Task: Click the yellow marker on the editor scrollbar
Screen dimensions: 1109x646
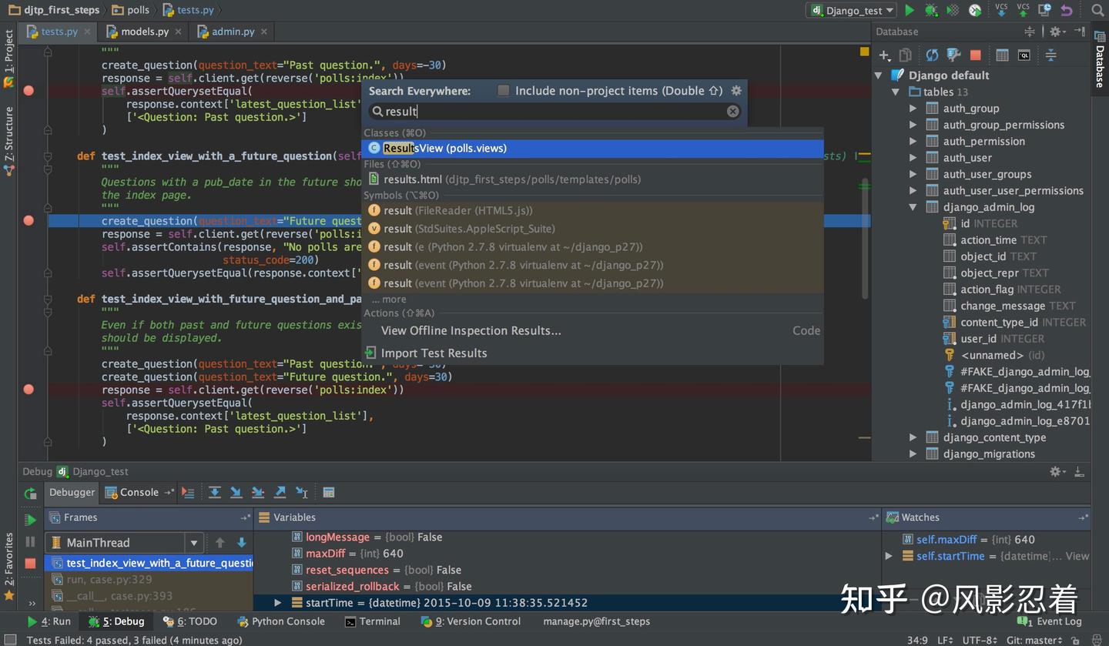Action: pyautogui.click(x=864, y=52)
